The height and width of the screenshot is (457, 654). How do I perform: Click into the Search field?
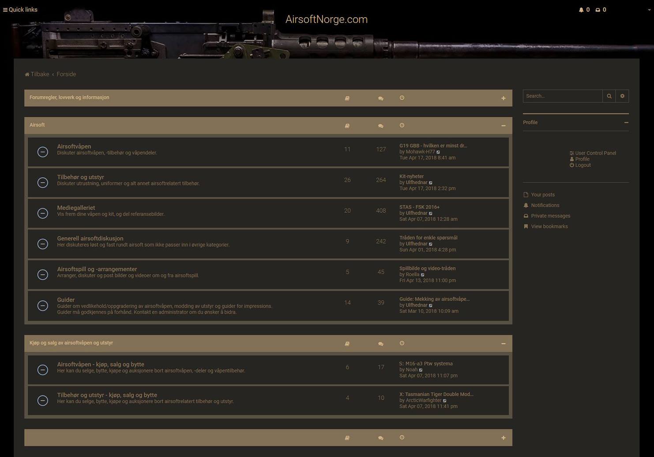click(x=563, y=96)
